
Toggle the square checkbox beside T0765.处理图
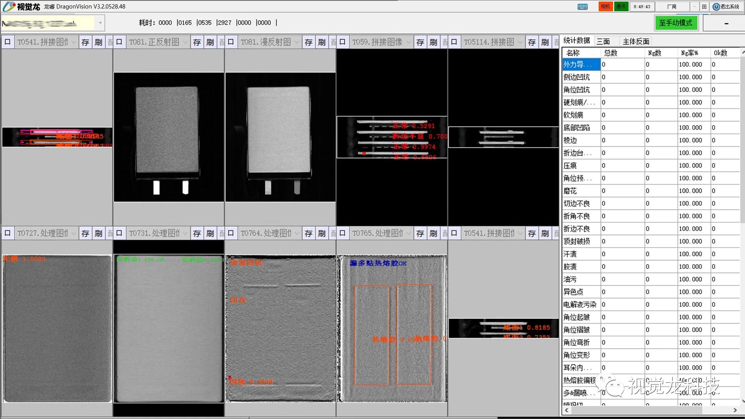coord(342,233)
